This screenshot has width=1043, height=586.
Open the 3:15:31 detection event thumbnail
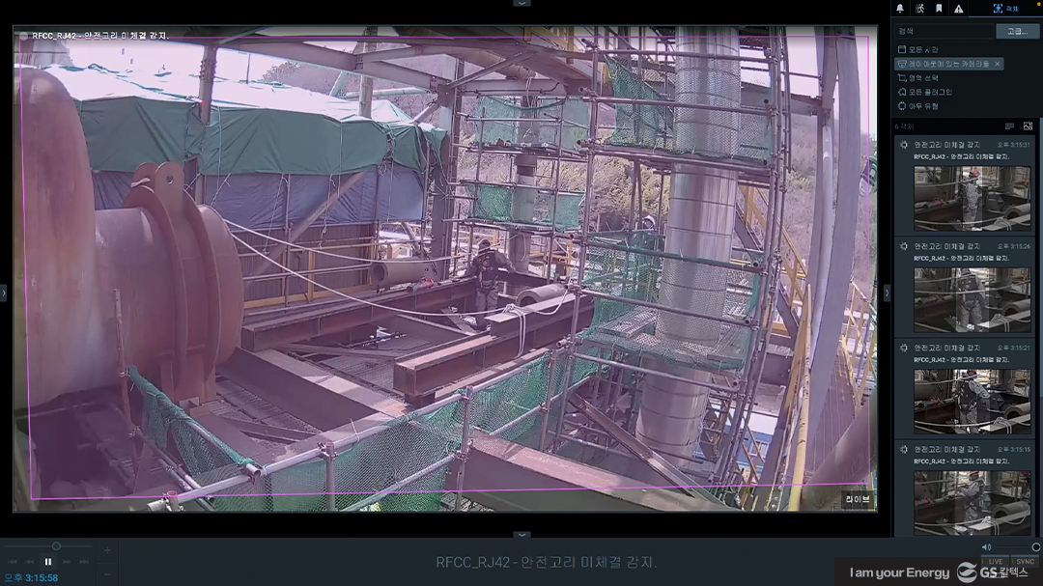point(972,197)
